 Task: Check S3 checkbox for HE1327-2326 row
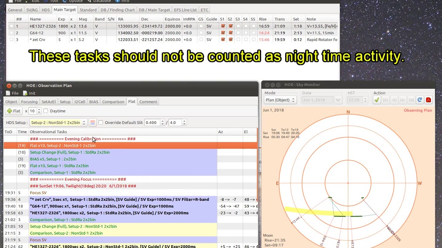(238, 26)
